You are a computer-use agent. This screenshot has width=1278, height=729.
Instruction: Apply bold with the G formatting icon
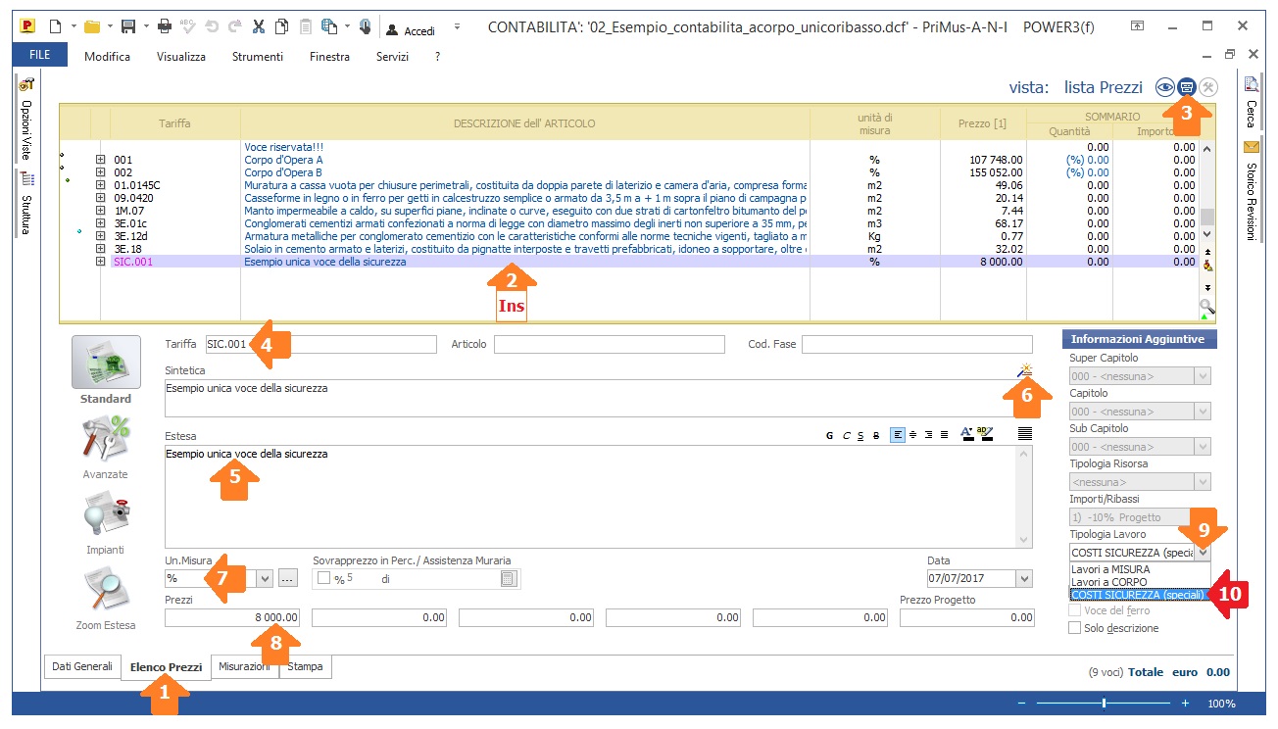tap(830, 435)
